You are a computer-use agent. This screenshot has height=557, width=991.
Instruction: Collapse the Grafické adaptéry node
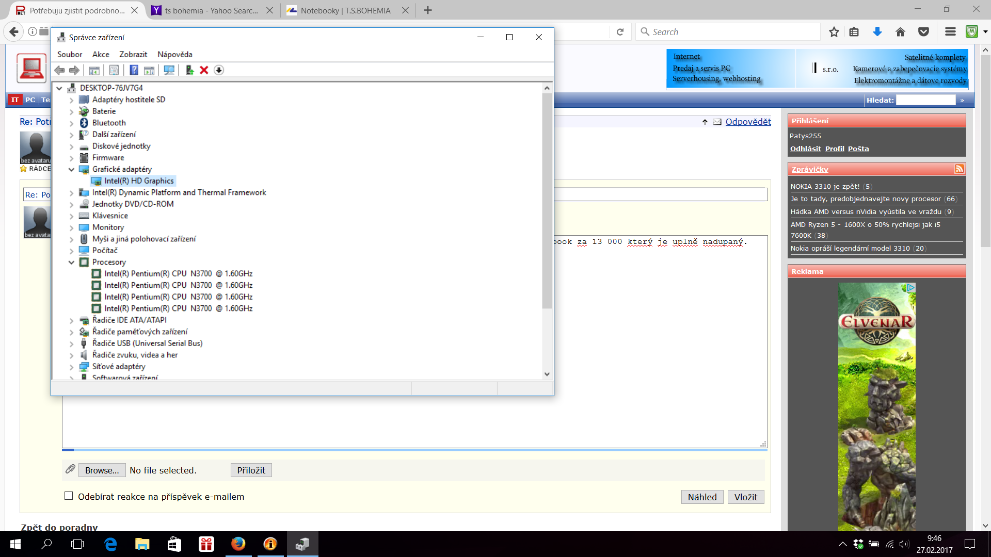point(72,170)
